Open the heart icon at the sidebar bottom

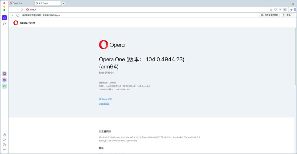(4, 140)
